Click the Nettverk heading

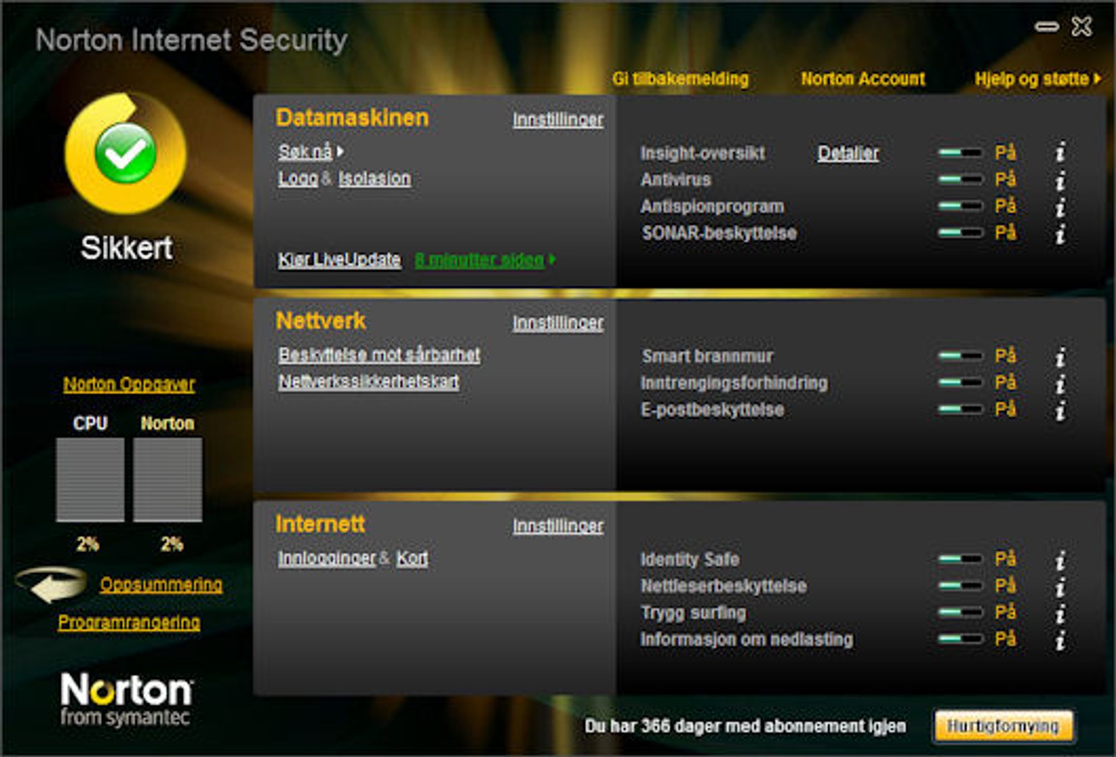coord(321,321)
